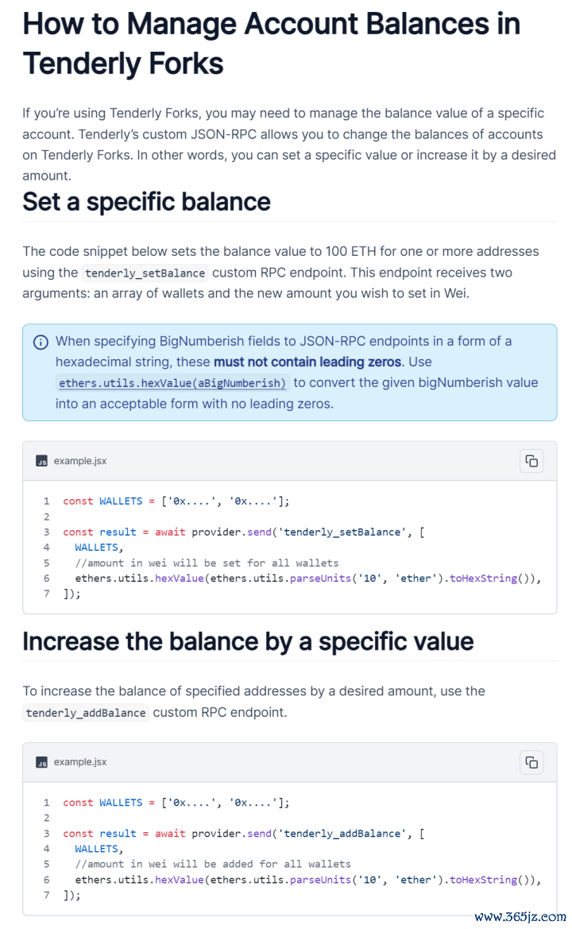Click the inline tenderly_setBalance code label
This screenshot has height=929, width=572.
point(145,273)
